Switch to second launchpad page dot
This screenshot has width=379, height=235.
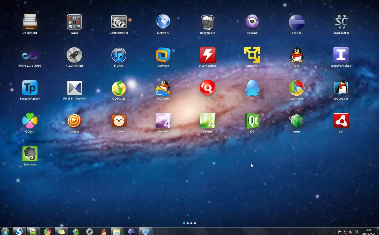click(188, 223)
